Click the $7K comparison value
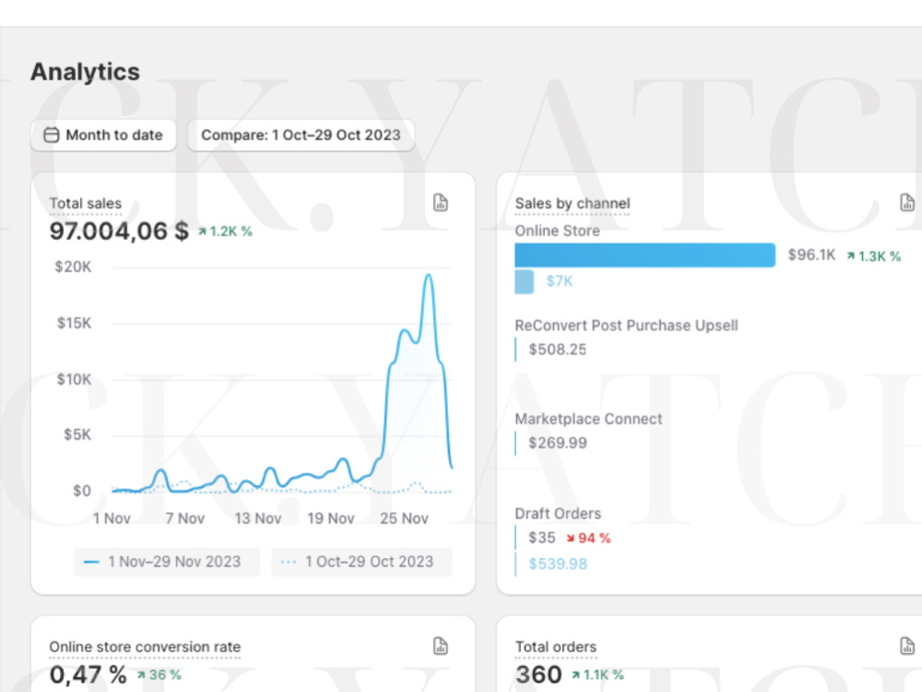The image size is (922, 692). pos(560,281)
